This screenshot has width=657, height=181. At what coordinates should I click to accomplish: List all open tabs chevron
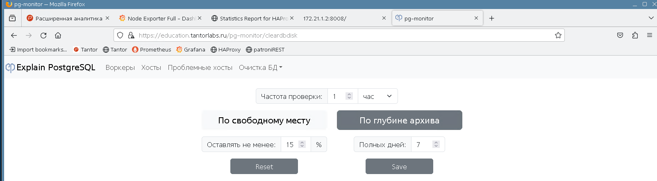pyautogui.click(x=651, y=18)
